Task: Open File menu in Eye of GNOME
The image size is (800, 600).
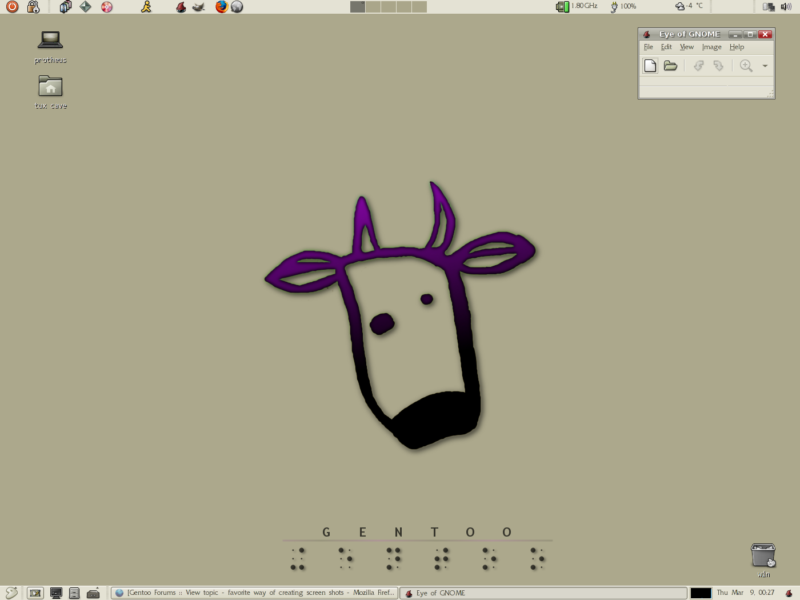Action: pos(648,47)
